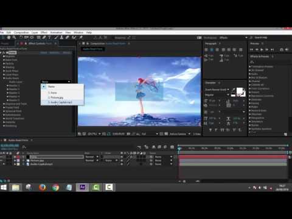Jump to last frame in Preview panel

point(273,49)
